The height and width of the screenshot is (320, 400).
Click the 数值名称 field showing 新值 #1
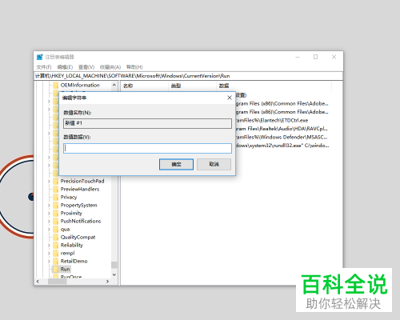[147, 123]
